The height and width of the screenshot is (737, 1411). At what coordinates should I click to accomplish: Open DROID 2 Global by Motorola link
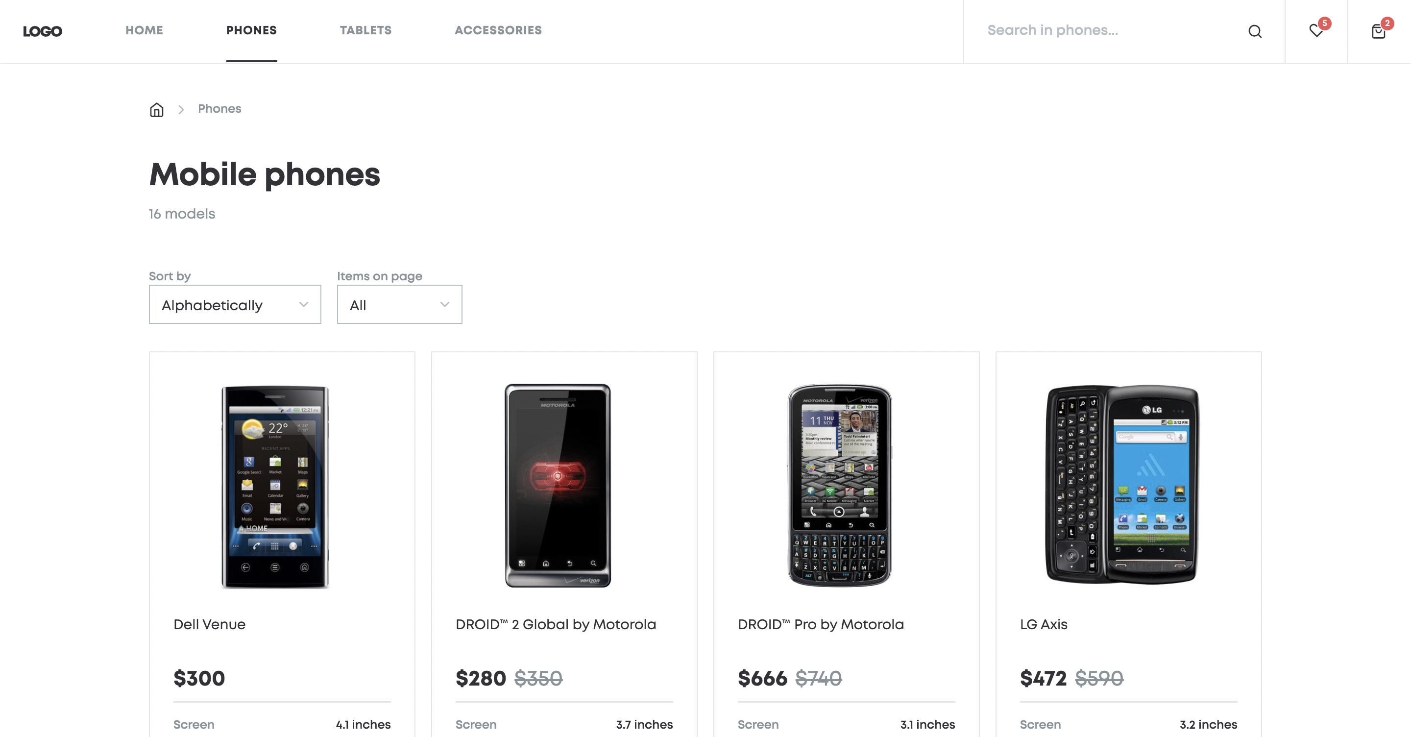point(556,624)
